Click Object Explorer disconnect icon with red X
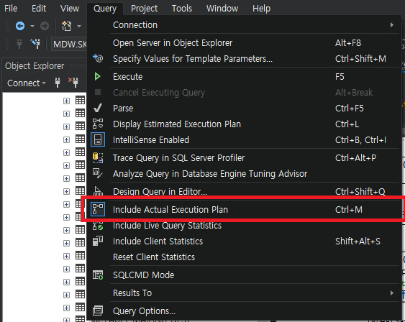Screen dimensions: 405x322 pyautogui.click(x=73, y=83)
